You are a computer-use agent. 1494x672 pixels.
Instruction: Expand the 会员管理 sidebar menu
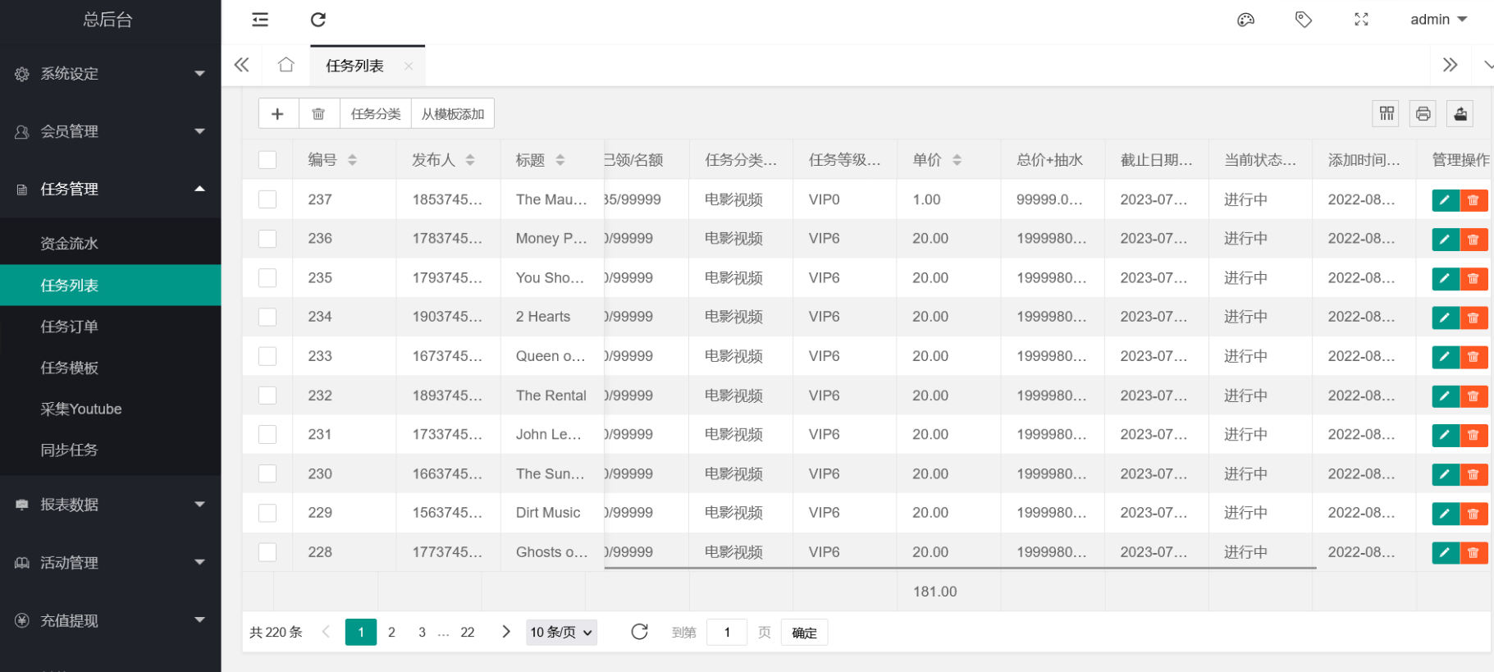point(111,131)
